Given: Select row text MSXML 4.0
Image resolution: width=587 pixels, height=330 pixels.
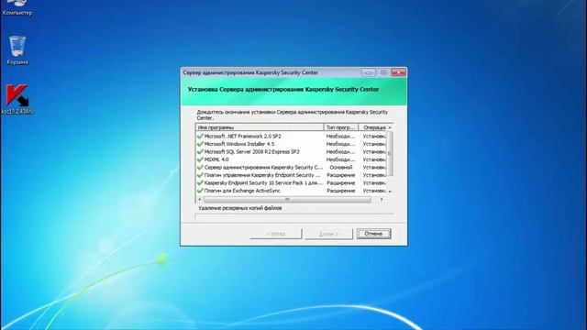Looking at the screenshot, I should (216, 159).
